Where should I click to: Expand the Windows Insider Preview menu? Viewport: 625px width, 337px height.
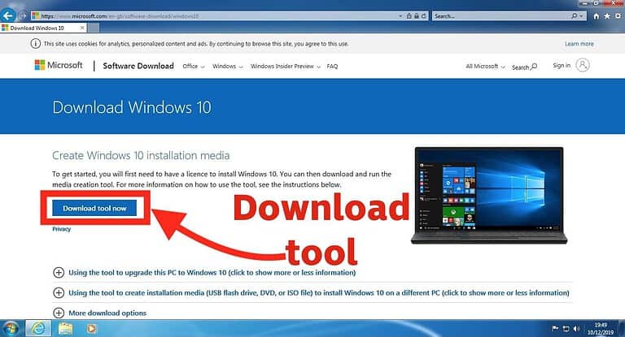(286, 67)
